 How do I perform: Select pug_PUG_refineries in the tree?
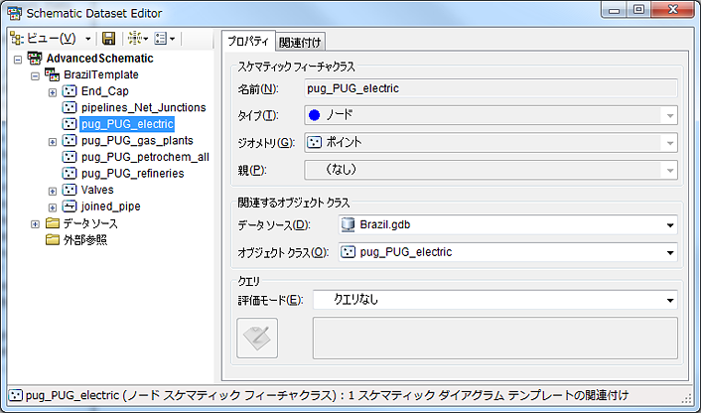click(133, 174)
